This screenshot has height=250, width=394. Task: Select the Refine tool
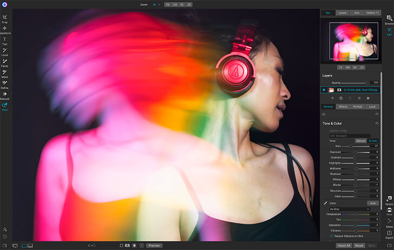click(x=4, y=84)
